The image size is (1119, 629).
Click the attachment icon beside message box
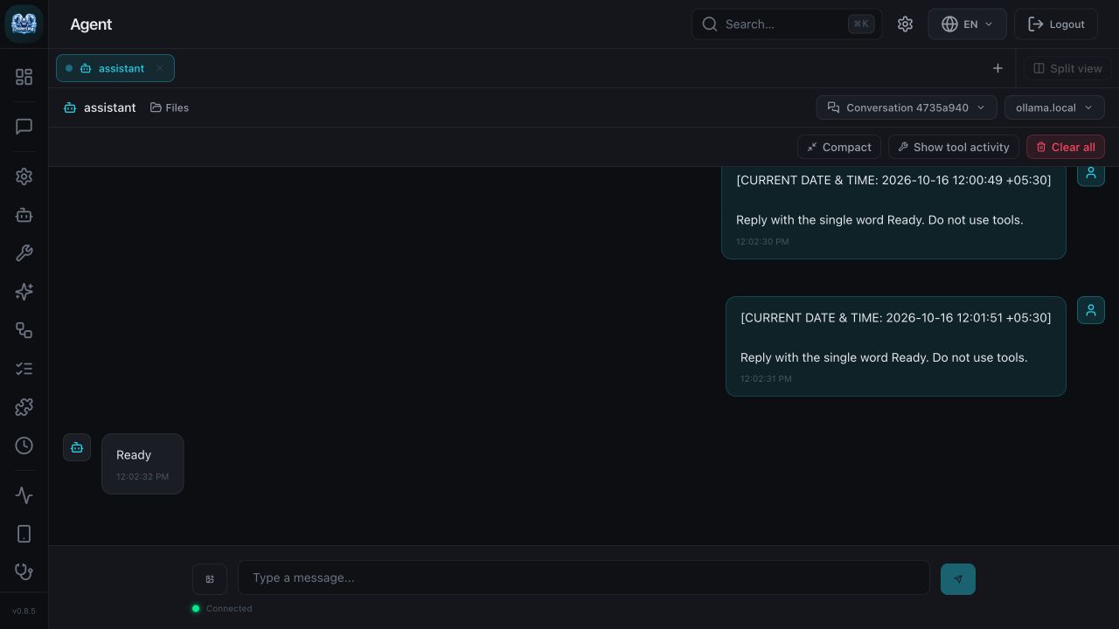pyautogui.click(x=210, y=579)
